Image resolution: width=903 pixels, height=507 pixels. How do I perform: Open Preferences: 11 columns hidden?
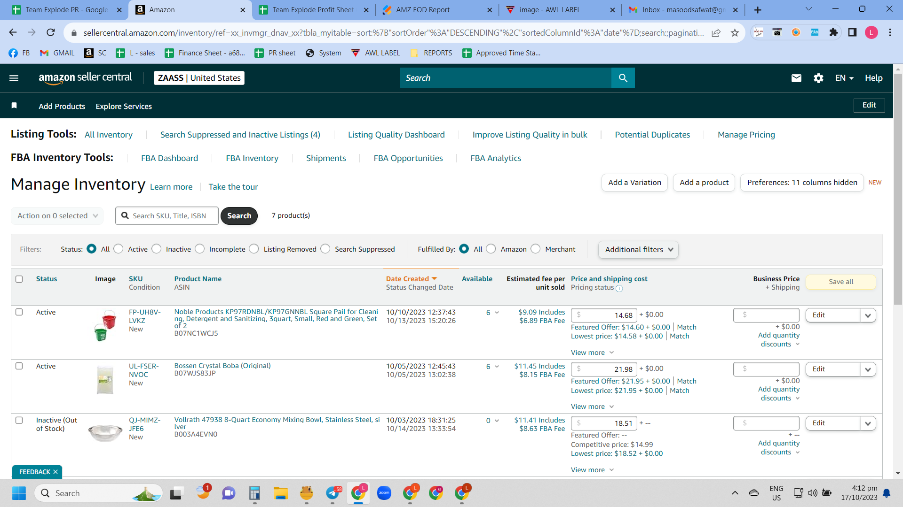(x=802, y=183)
